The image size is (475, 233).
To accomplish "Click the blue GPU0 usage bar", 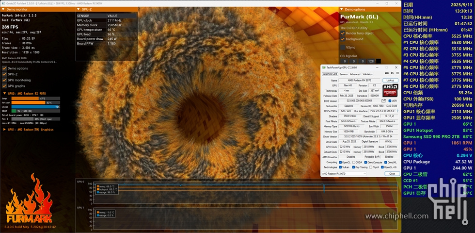I will tap(36, 107).
